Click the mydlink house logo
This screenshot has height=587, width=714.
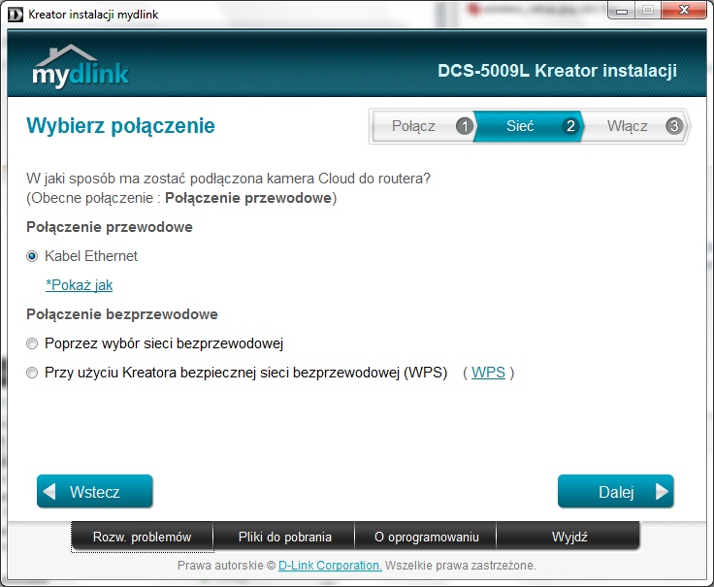coord(81,66)
